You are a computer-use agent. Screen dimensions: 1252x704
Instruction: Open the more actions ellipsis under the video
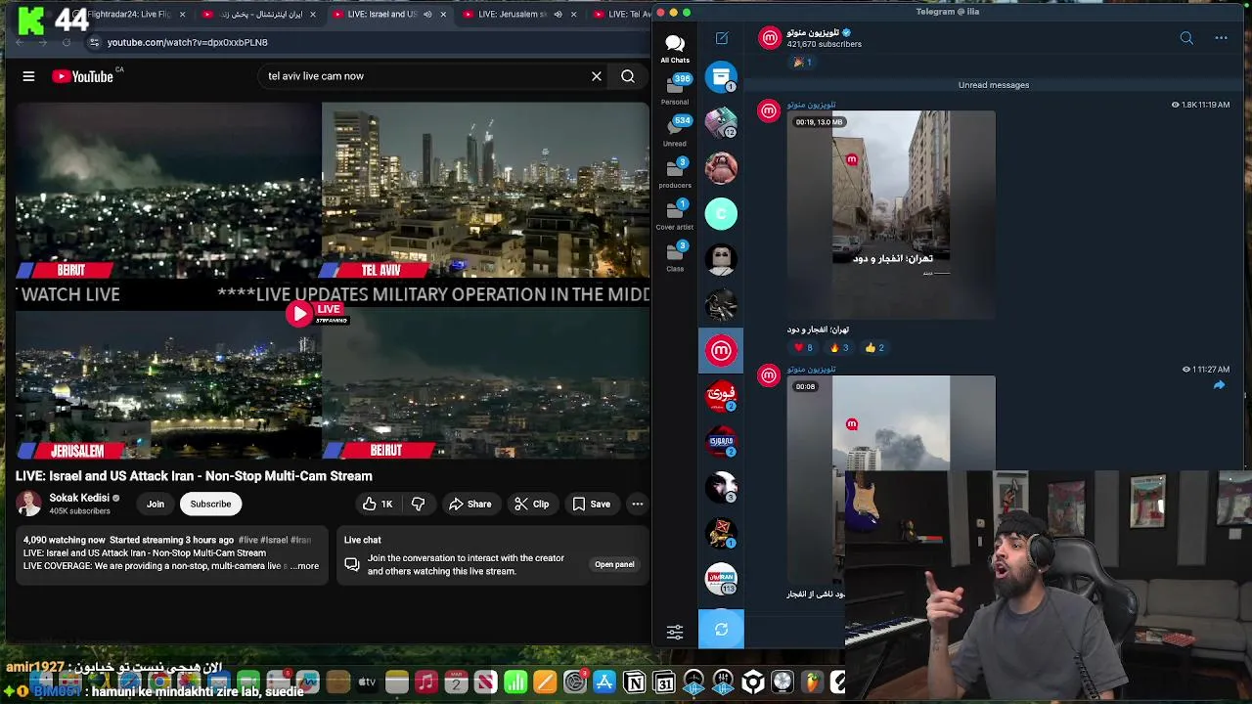(637, 505)
